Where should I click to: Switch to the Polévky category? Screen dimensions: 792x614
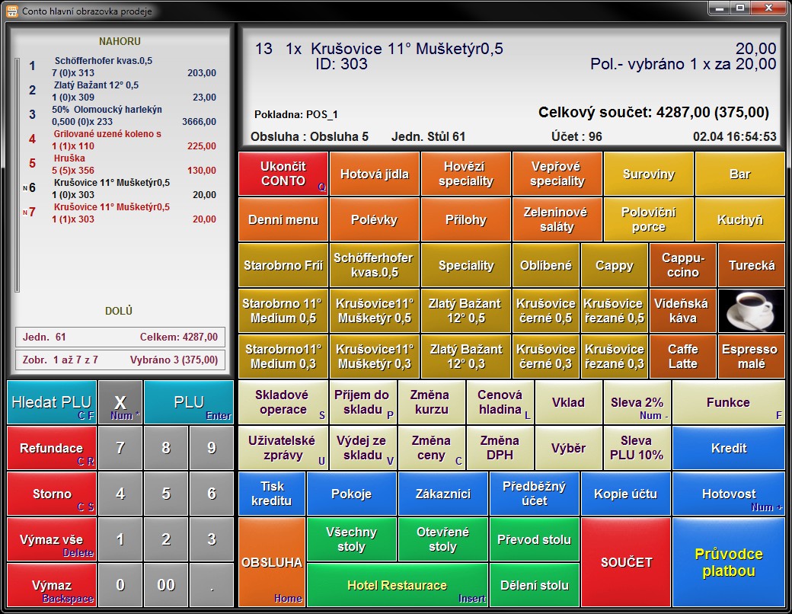[x=374, y=219]
